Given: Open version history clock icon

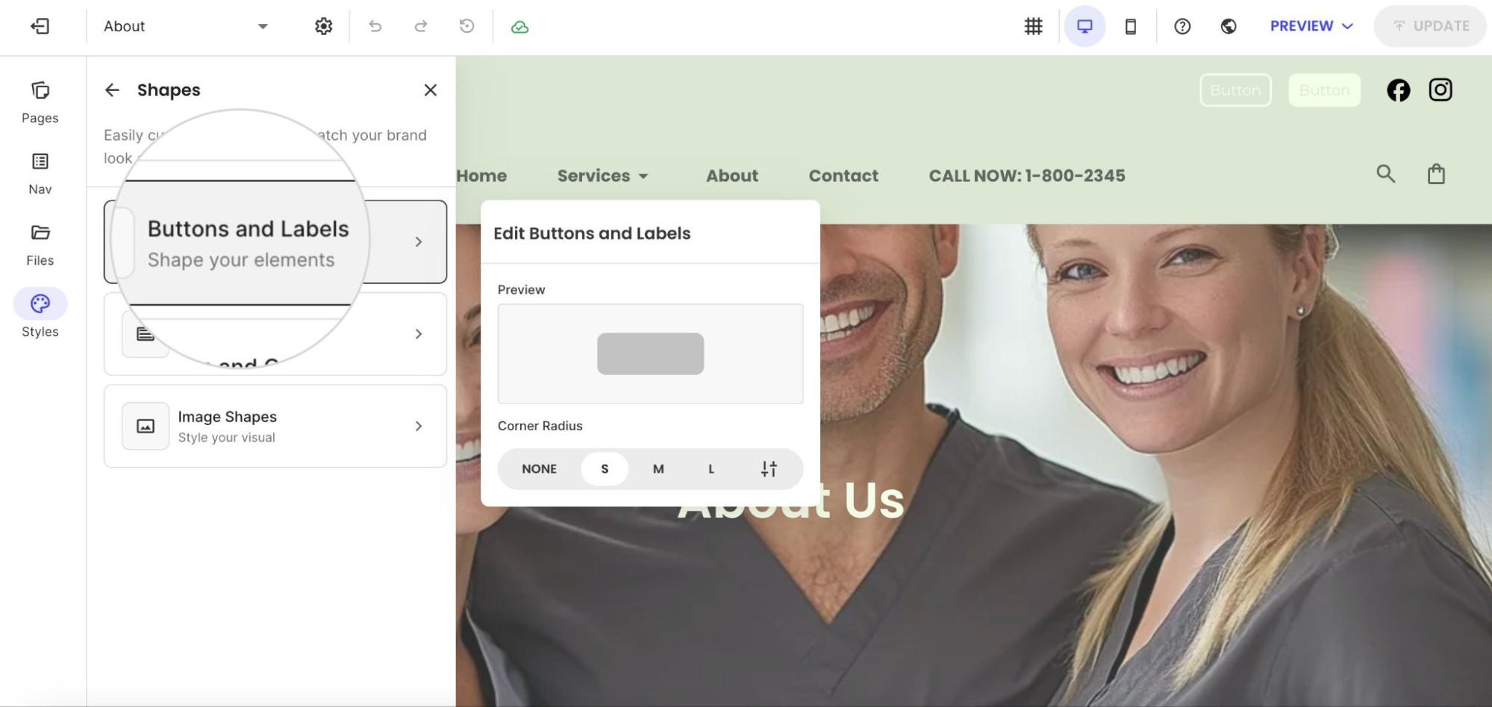Looking at the screenshot, I should [x=466, y=26].
